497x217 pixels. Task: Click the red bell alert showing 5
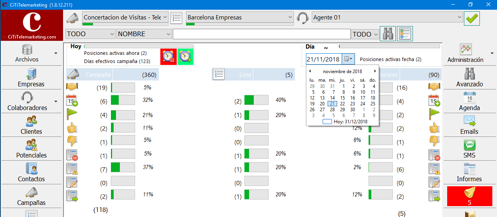click(x=469, y=196)
